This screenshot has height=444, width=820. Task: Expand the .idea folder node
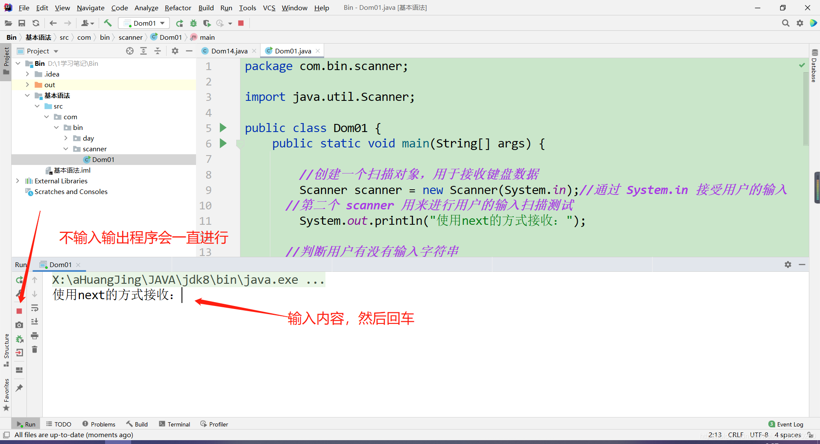click(27, 74)
